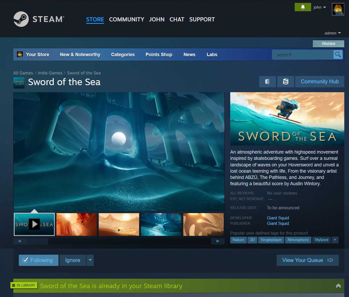Open publisher Giant Squid link

pos(278,223)
